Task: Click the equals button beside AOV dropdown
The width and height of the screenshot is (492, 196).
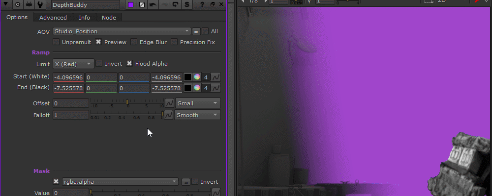Action: (196, 31)
